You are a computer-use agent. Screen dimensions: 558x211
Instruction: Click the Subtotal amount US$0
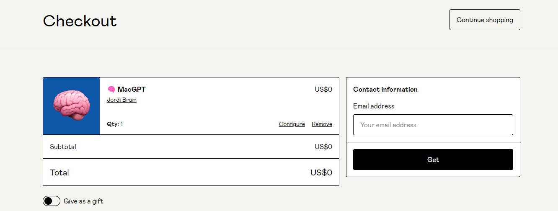point(323,147)
